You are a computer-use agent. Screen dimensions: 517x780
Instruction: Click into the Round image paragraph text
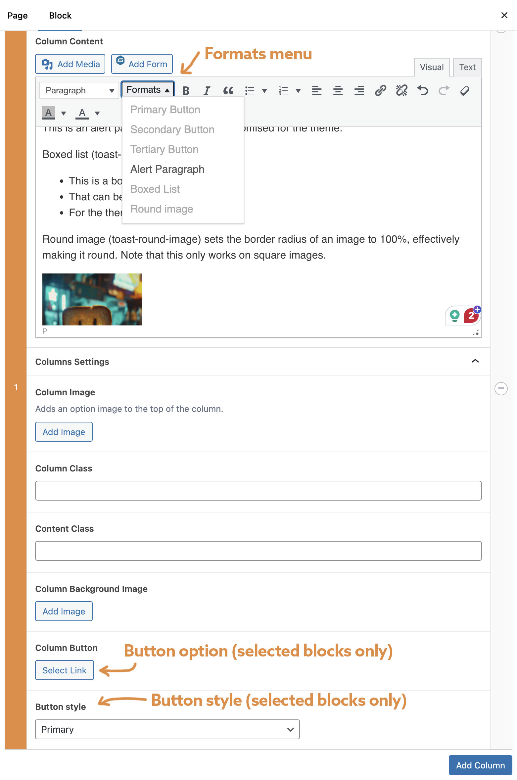(x=251, y=247)
